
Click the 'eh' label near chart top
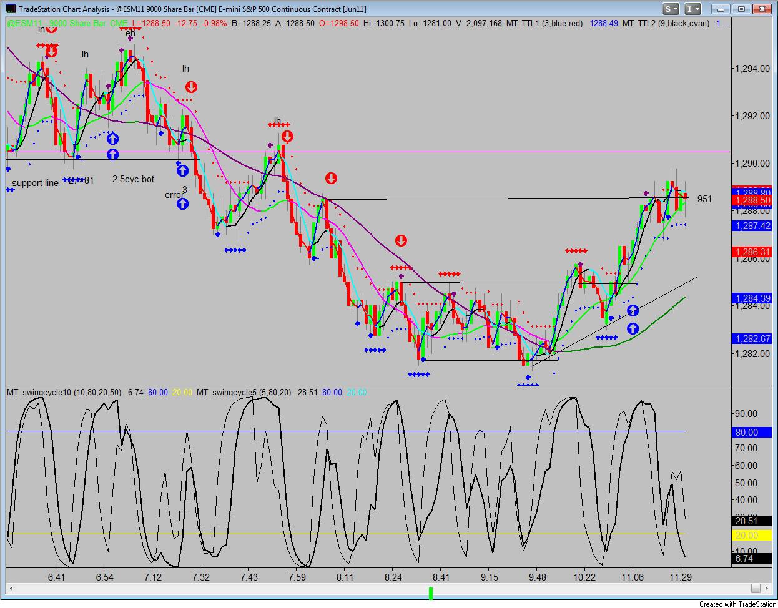click(x=130, y=34)
